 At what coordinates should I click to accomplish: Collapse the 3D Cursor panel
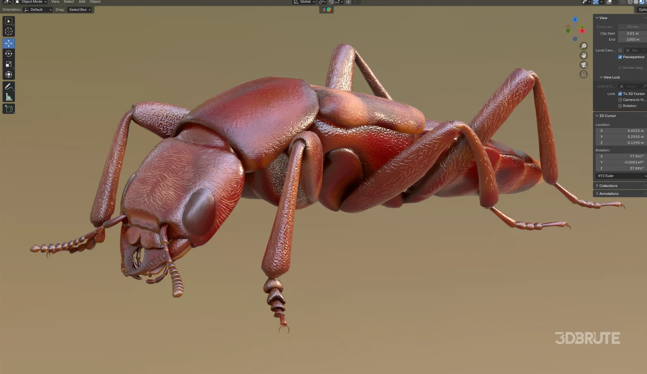(607, 116)
